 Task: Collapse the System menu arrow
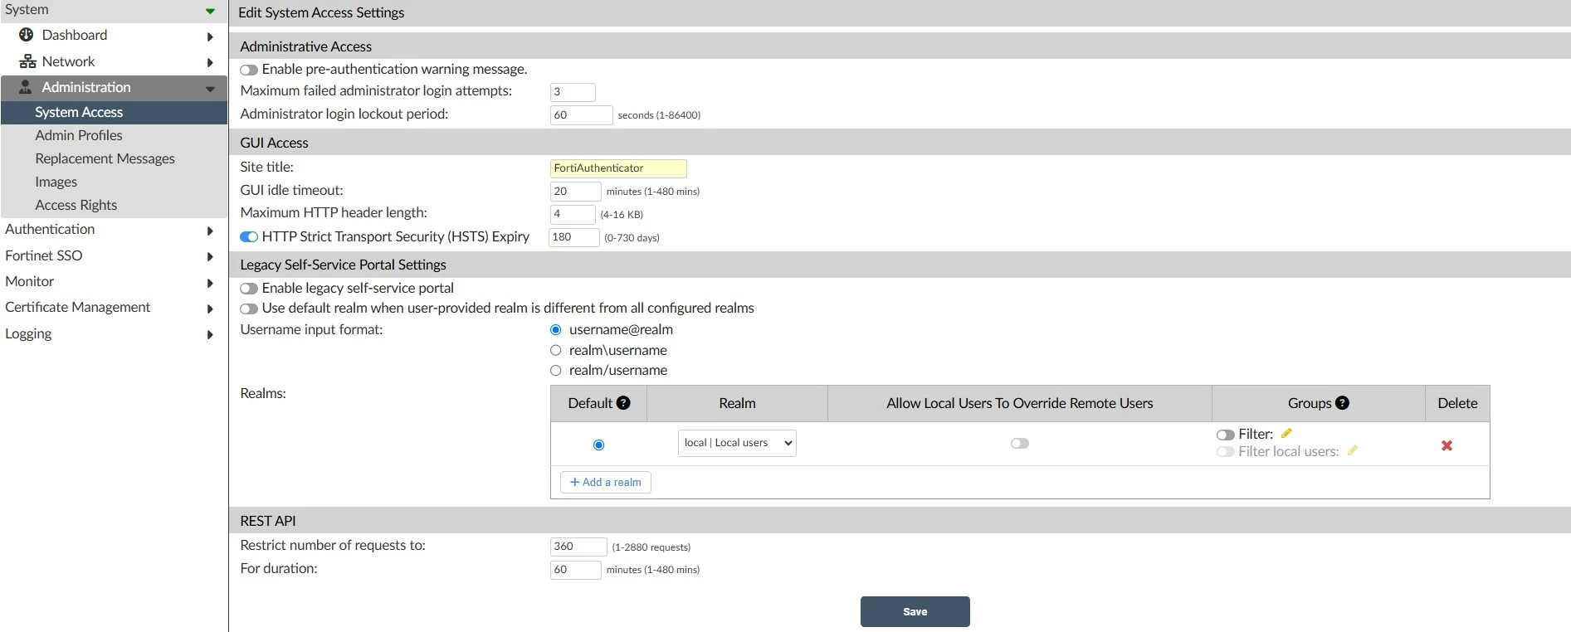[210, 11]
